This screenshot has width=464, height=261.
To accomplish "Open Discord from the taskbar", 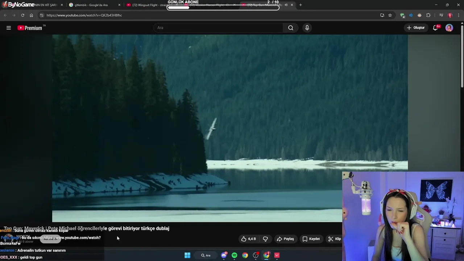I will 224,255.
